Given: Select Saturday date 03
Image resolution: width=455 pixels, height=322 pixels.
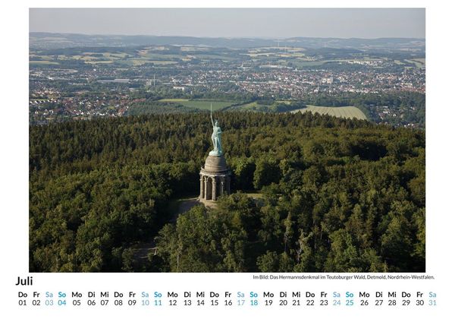Looking at the screenshot, I should (x=49, y=303).
